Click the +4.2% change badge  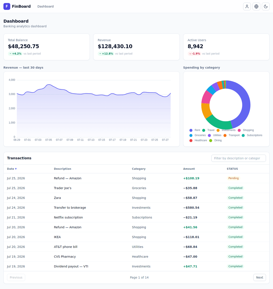[15, 54]
